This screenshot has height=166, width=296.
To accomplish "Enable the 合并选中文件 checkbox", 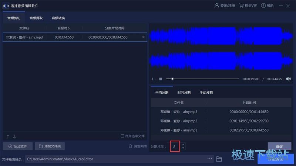I will pos(122,136).
